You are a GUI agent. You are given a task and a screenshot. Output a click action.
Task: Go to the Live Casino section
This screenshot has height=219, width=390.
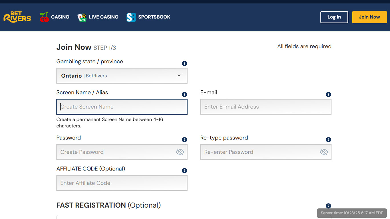(x=104, y=17)
